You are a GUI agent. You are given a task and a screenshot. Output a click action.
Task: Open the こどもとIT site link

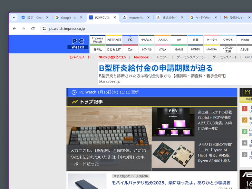tap(114, 49)
